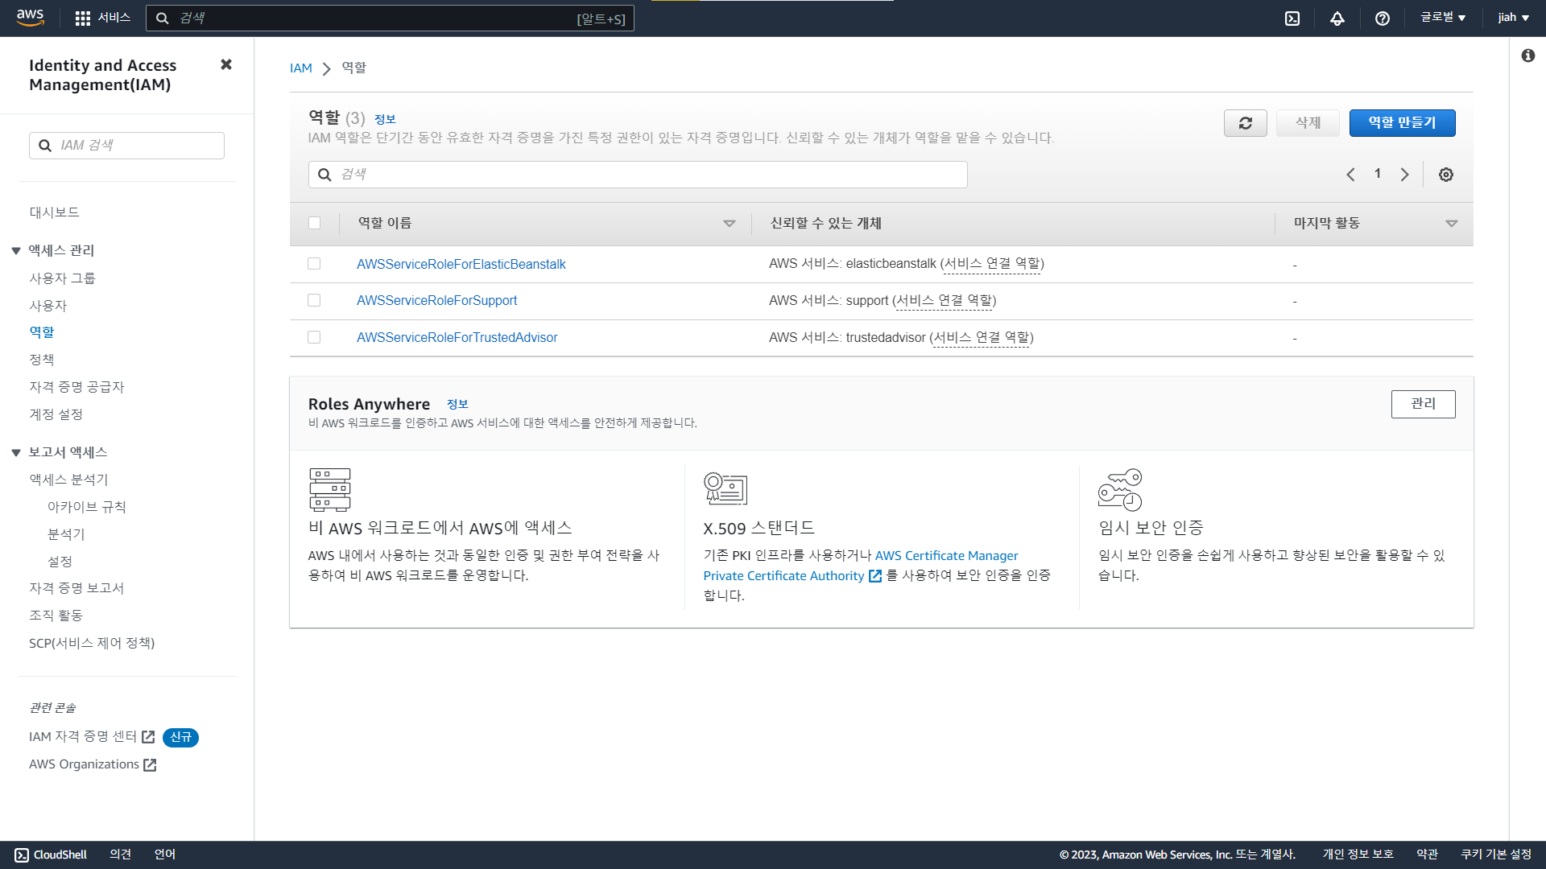Image resolution: width=1546 pixels, height=869 pixels.
Task: Click external link icon next to IAM 자격 증명 센터
Action: [148, 737]
